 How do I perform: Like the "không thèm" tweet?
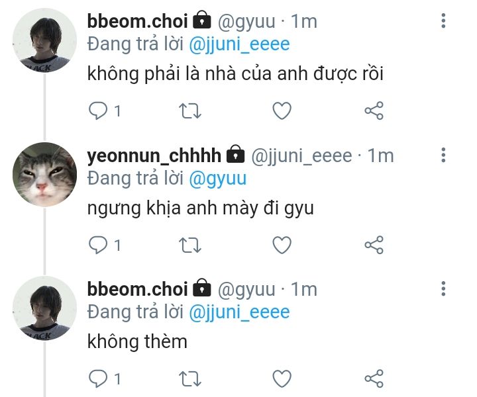(282, 378)
